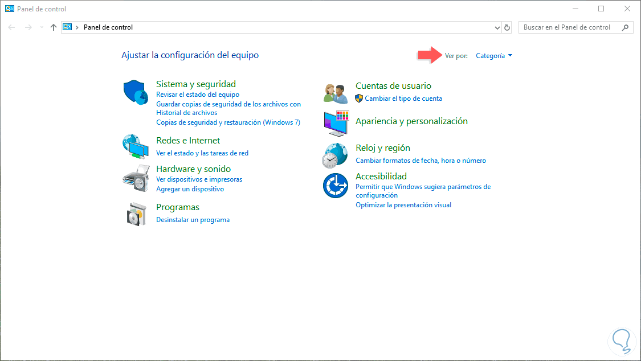Open the Redes e Internet globe icon

click(135, 146)
